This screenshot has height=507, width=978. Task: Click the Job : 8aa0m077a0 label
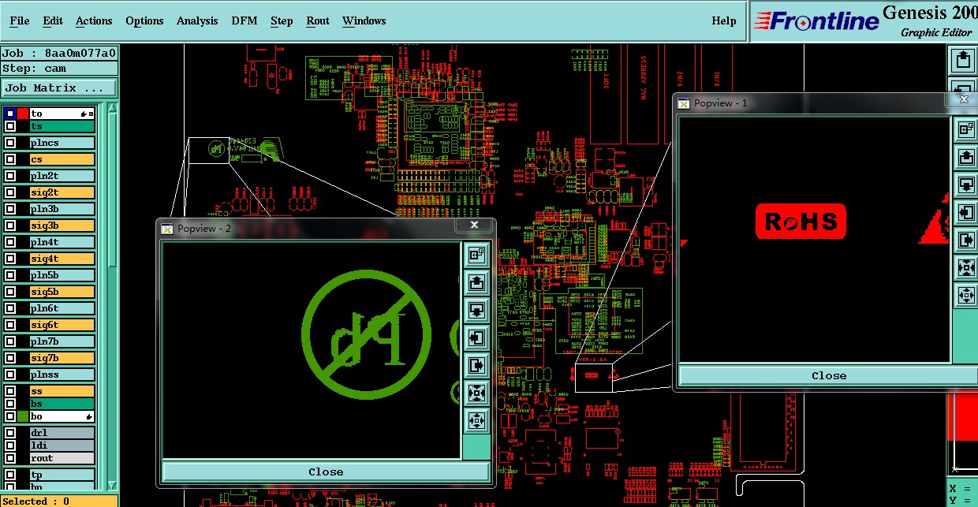(x=59, y=54)
